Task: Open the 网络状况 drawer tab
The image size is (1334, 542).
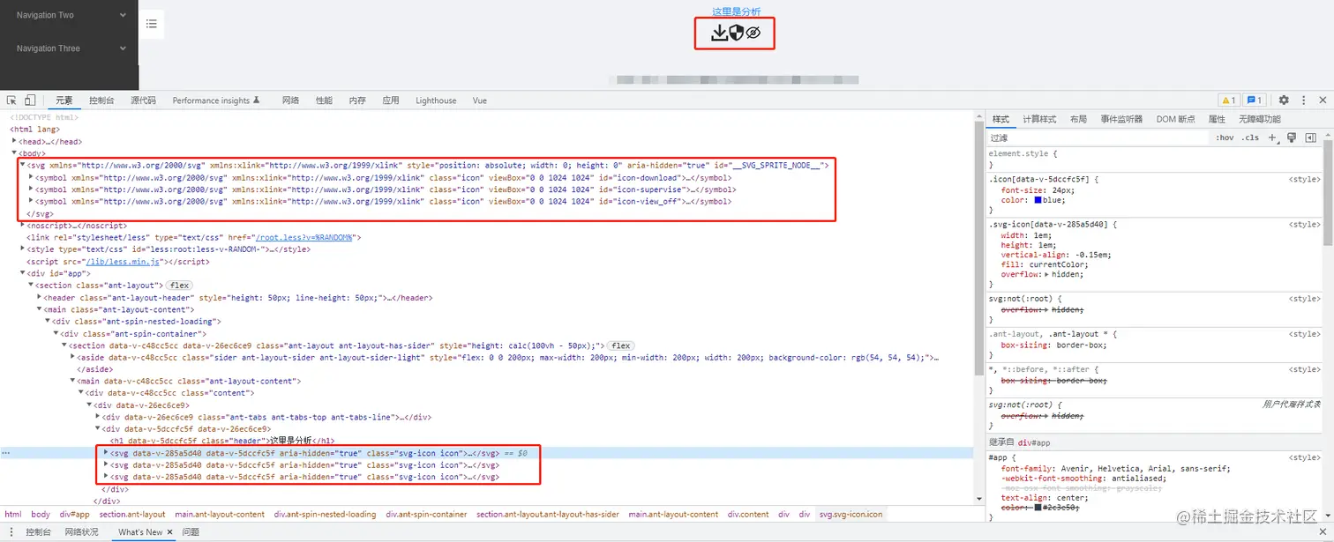Action: pyautogui.click(x=82, y=532)
